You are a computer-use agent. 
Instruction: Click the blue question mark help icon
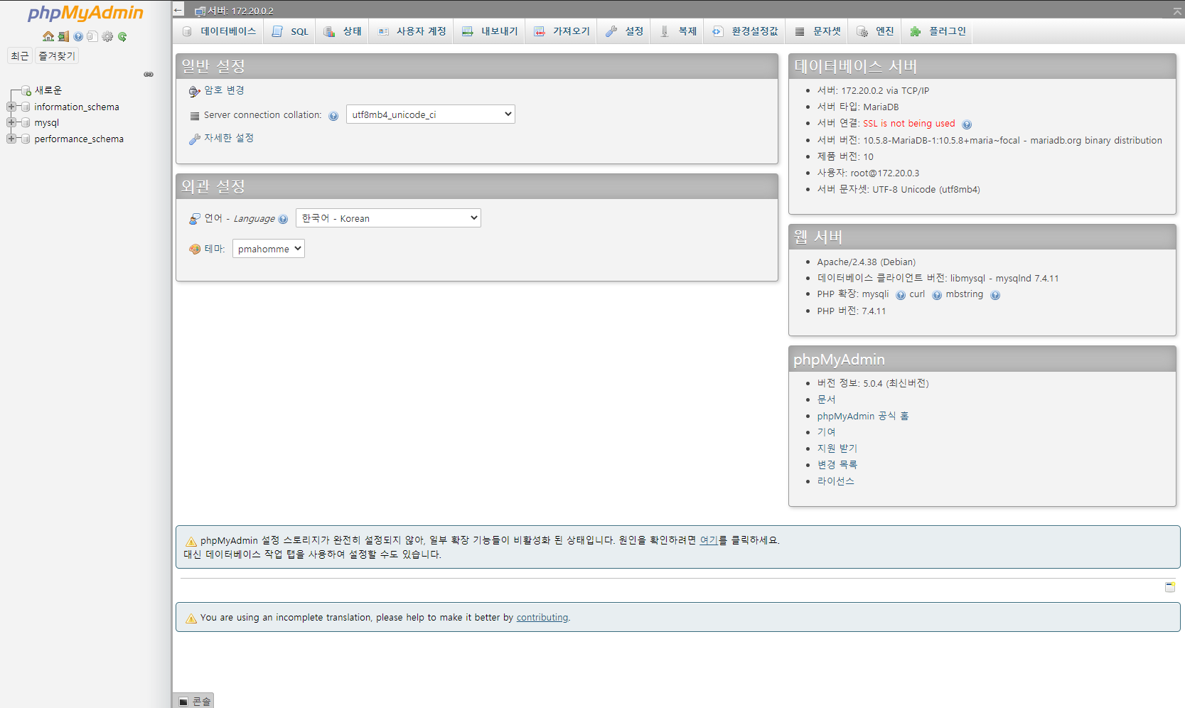pyautogui.click(x=77, y=36)
